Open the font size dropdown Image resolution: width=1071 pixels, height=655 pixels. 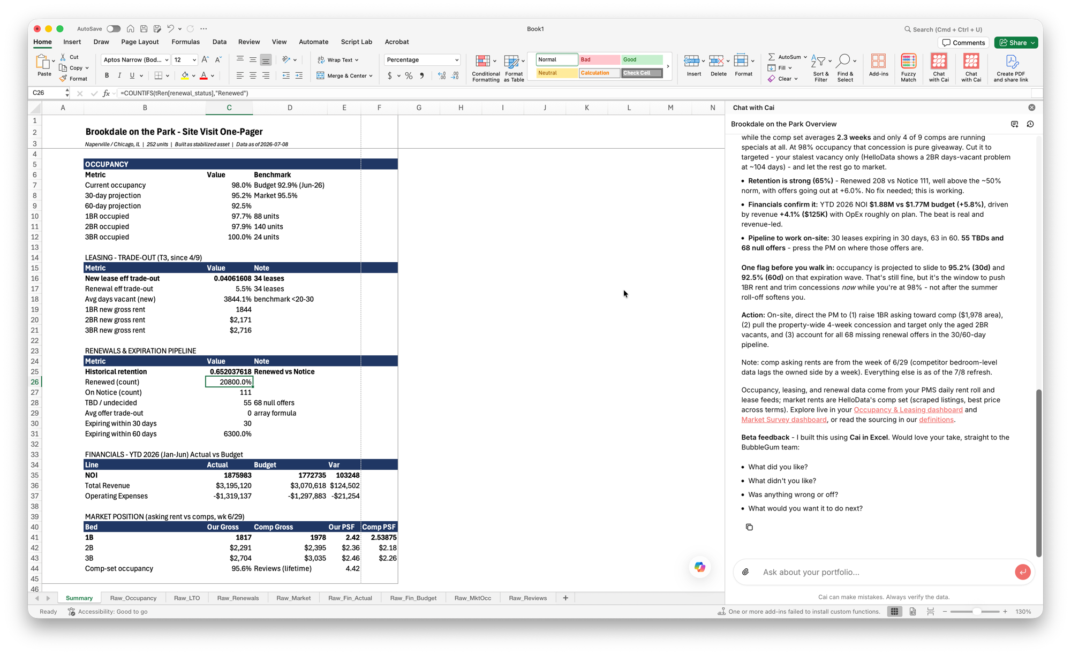coord(194,60)
